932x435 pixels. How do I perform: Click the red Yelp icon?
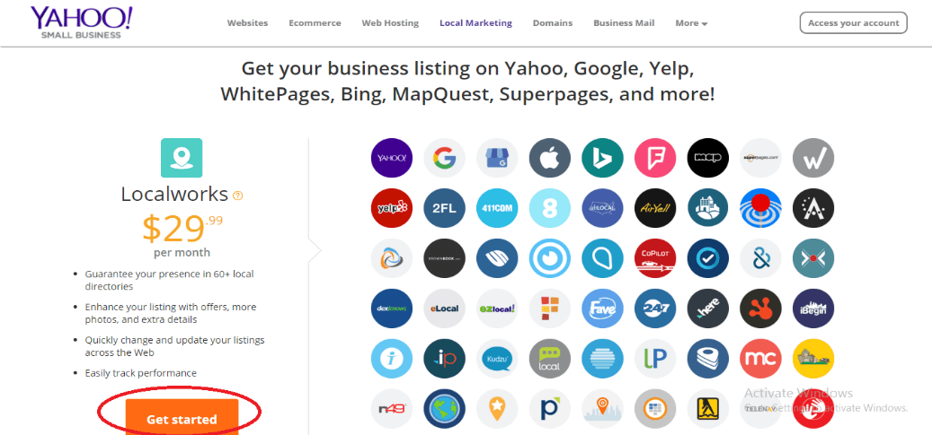click(392, 208)
